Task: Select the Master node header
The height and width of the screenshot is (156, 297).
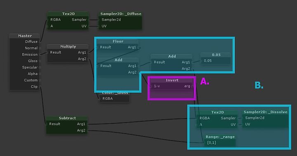Action: [25, 36]
